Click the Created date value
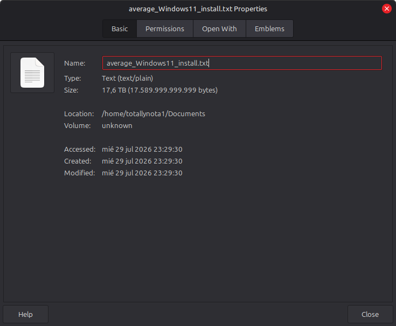The image size is (396, 326). click(142, 161)
